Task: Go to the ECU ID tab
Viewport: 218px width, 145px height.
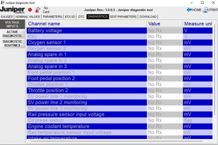Action: [x=70, y=17]
